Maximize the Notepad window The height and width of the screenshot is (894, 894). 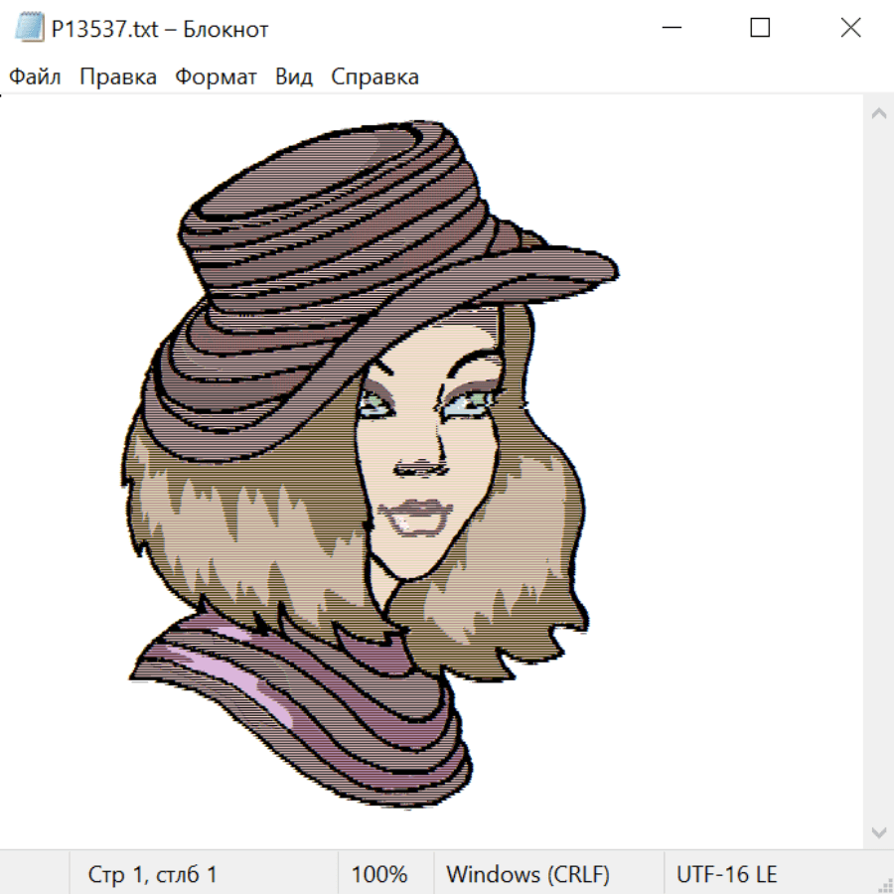coord(760,29)
